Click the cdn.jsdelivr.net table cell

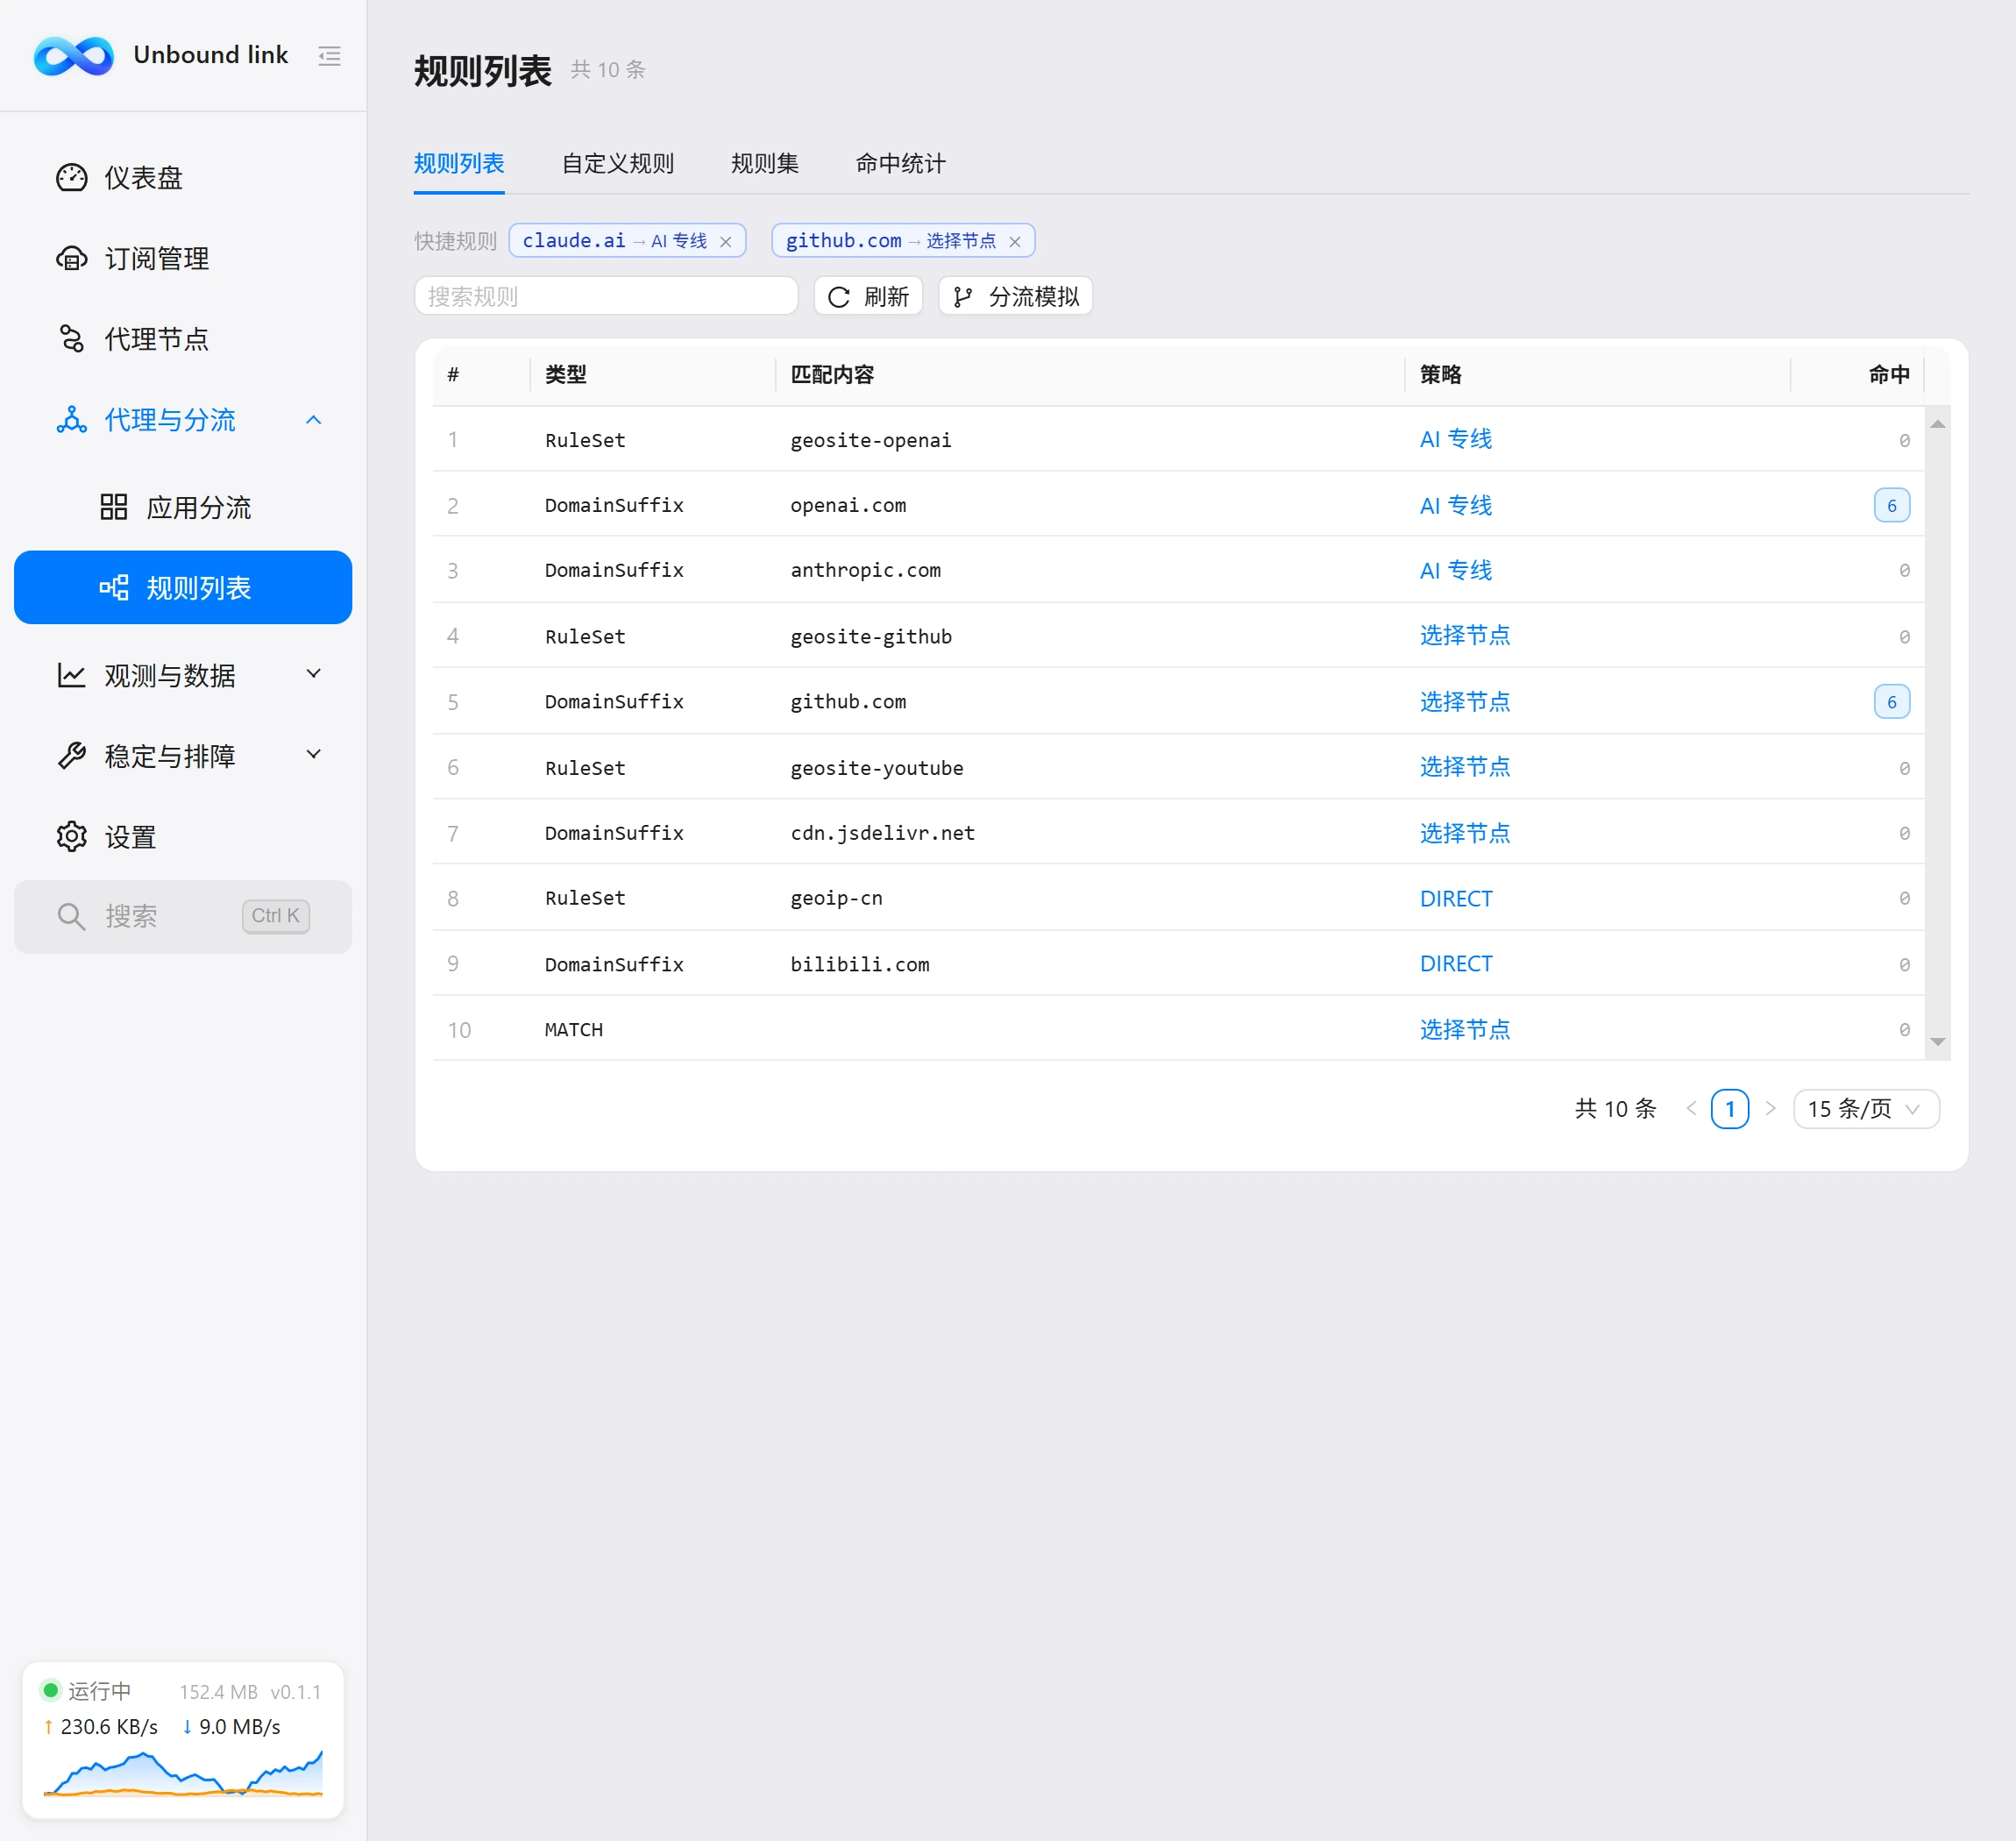pos(883,833)
